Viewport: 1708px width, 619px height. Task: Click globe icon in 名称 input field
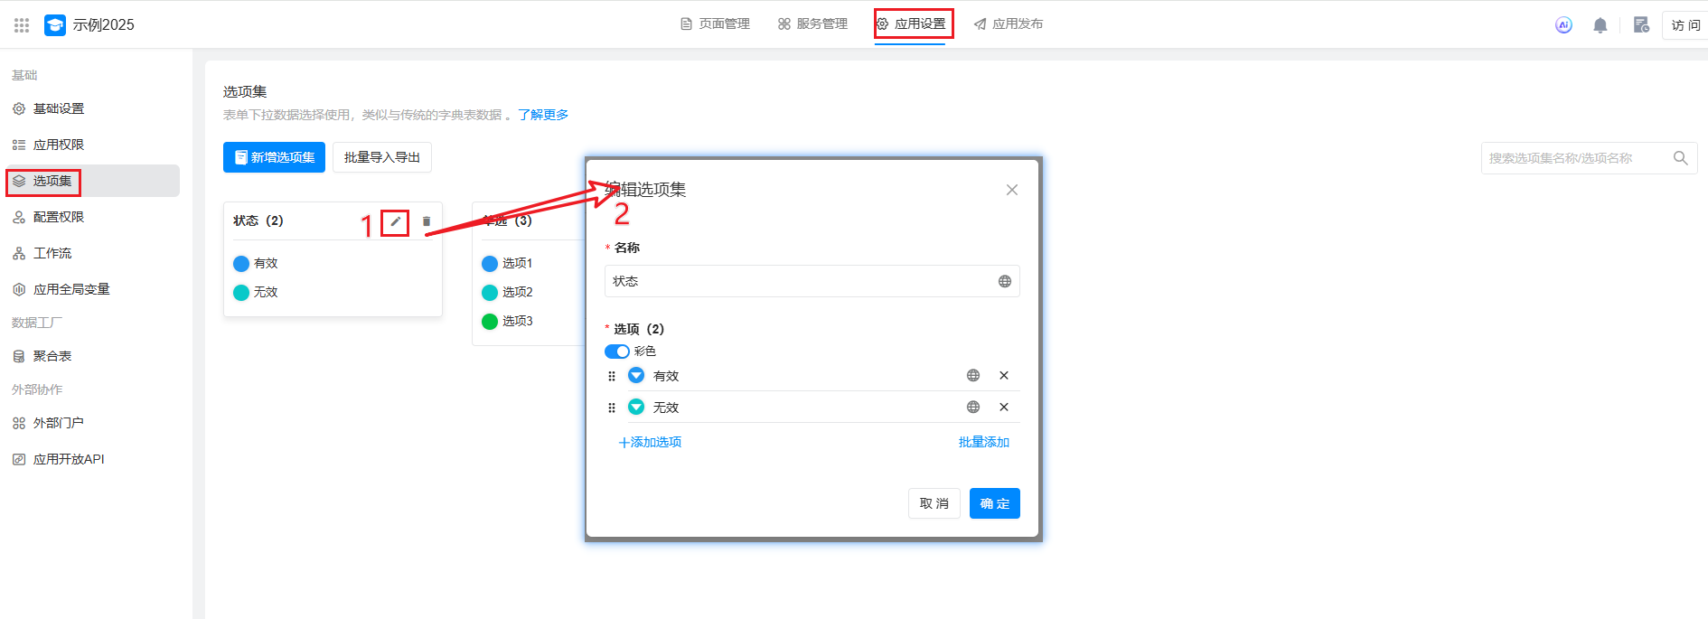pos(1004,281)
